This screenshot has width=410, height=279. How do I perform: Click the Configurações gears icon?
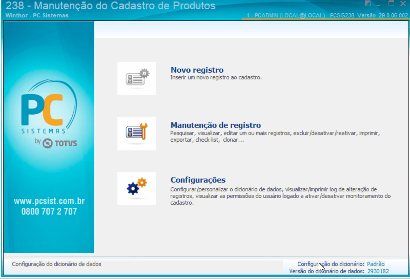click(136, 188)
